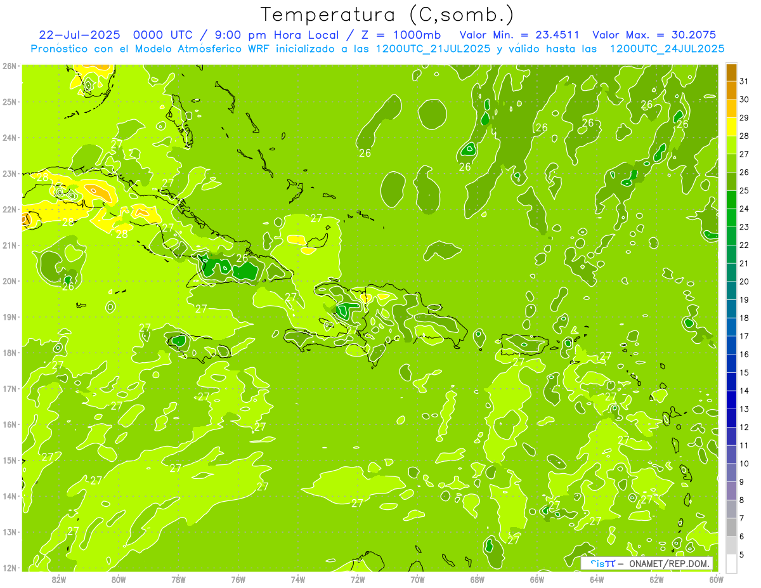Click the '78W' longitude axis label

coord(178,579)
